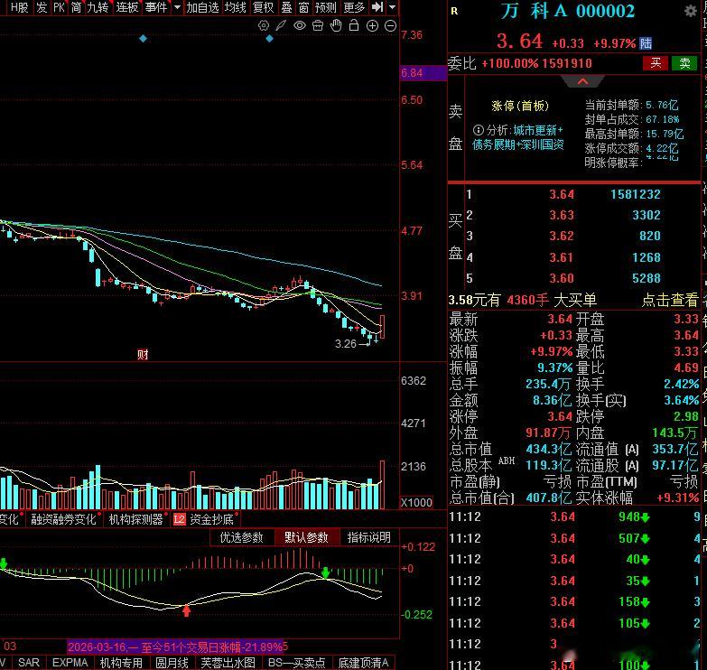Viewport: 707px width, 670px height.
Task: Collapse sell panel with red chevron
Action: click(582, 81)
